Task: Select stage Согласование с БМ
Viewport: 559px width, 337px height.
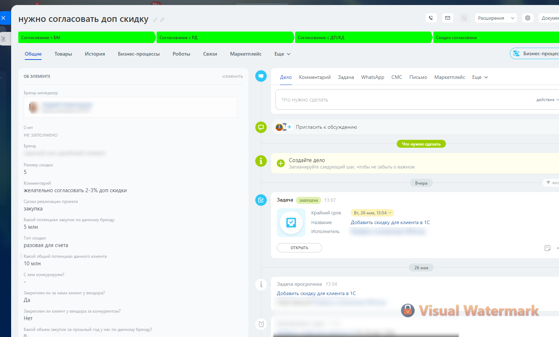Action: tap(87, 37)
